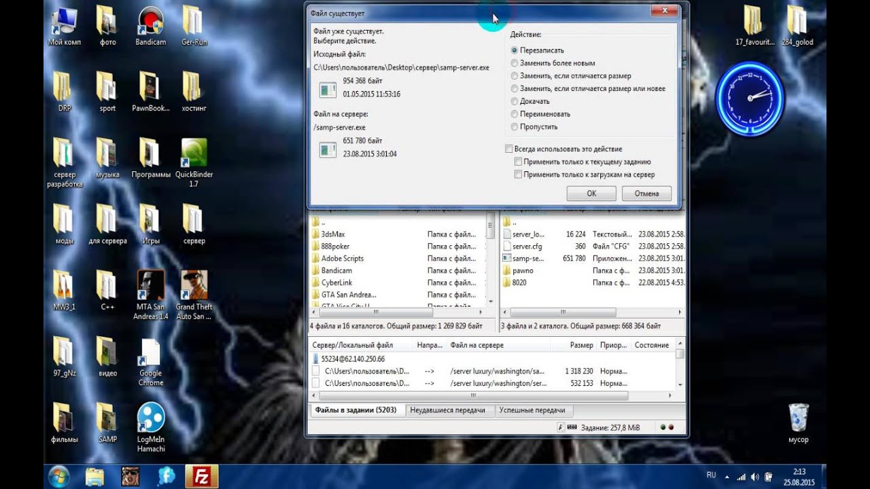
Task: Pick Заменить, если отличается размер или новее
Action: click(588, 88)
